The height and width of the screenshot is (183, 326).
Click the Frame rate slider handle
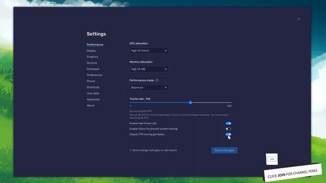190,103
